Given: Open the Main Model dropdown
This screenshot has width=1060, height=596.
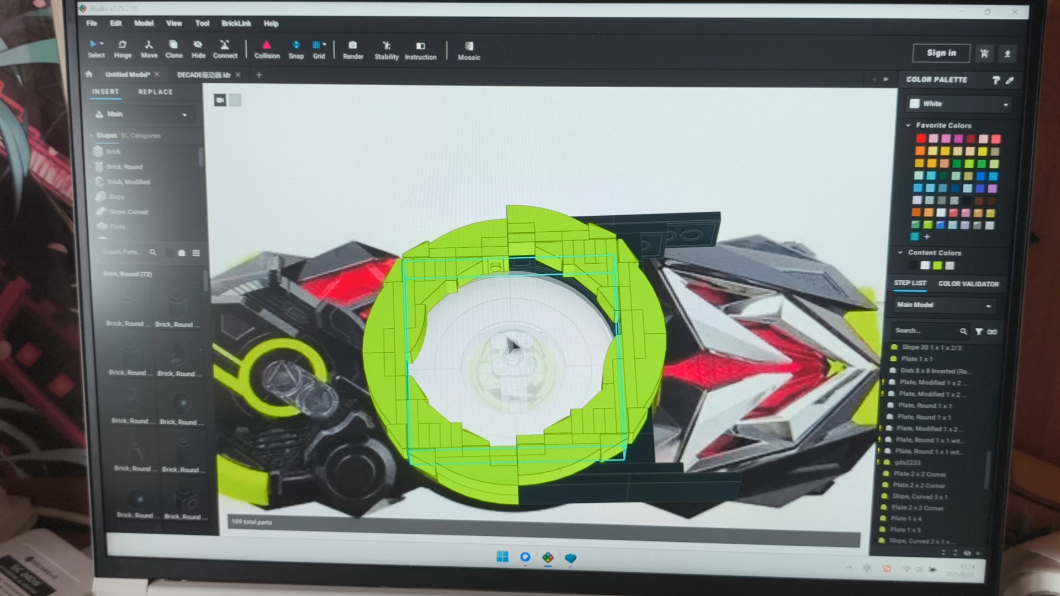Looking at the screenshot, I should click(944, 305).
